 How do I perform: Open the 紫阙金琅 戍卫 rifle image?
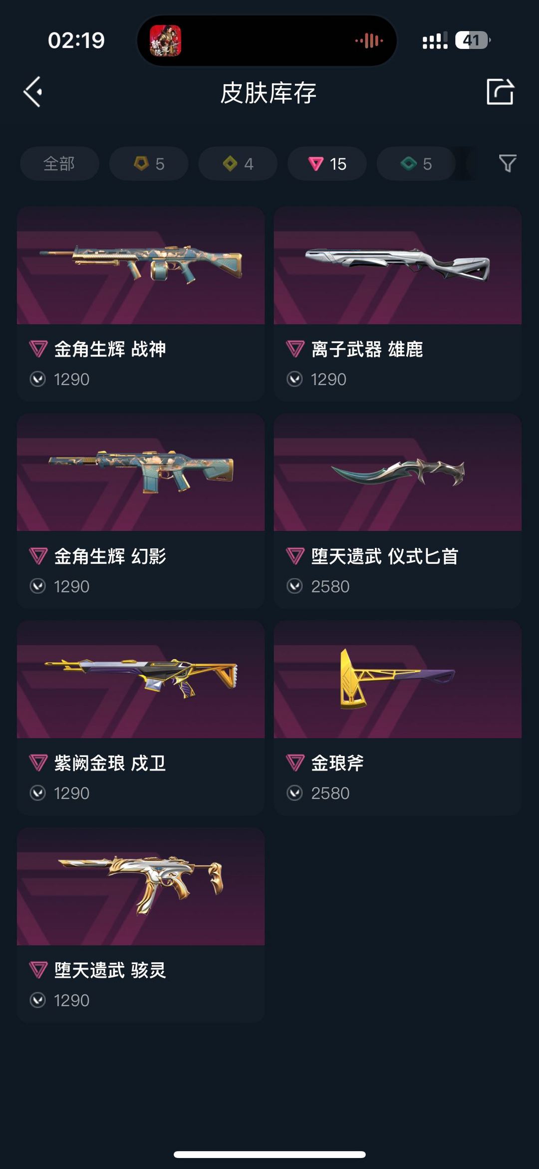(141, 679)
